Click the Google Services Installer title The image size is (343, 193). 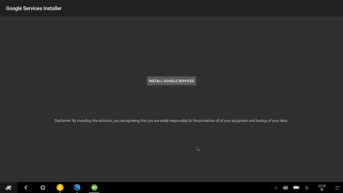(x=34, y=8)
